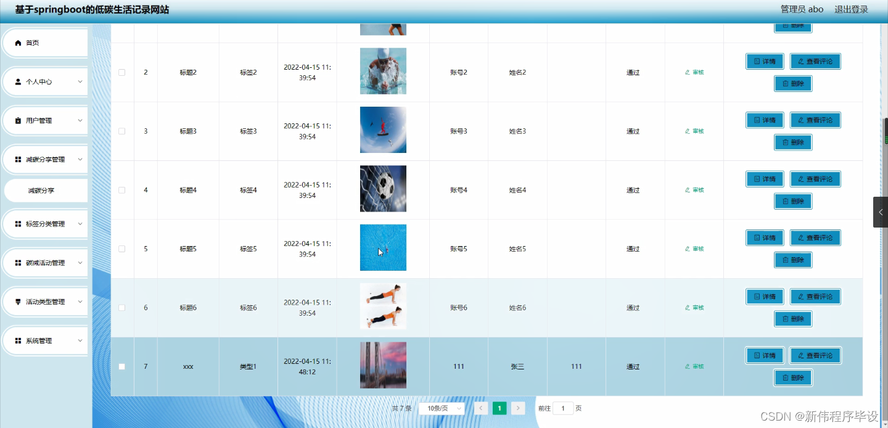This screenshot has width=888, height=428.
Task: Open 查看评论 for row 3
Action: pos(815,120)
